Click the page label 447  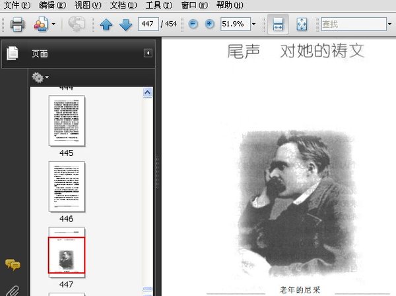click(x=67, y=284)
